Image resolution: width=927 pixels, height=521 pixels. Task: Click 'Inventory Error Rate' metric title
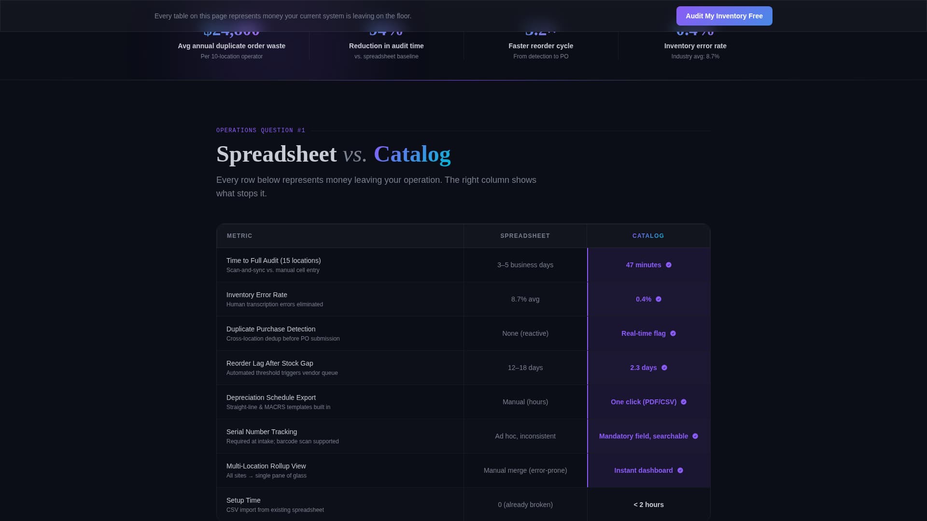click(x=257, y=295)
